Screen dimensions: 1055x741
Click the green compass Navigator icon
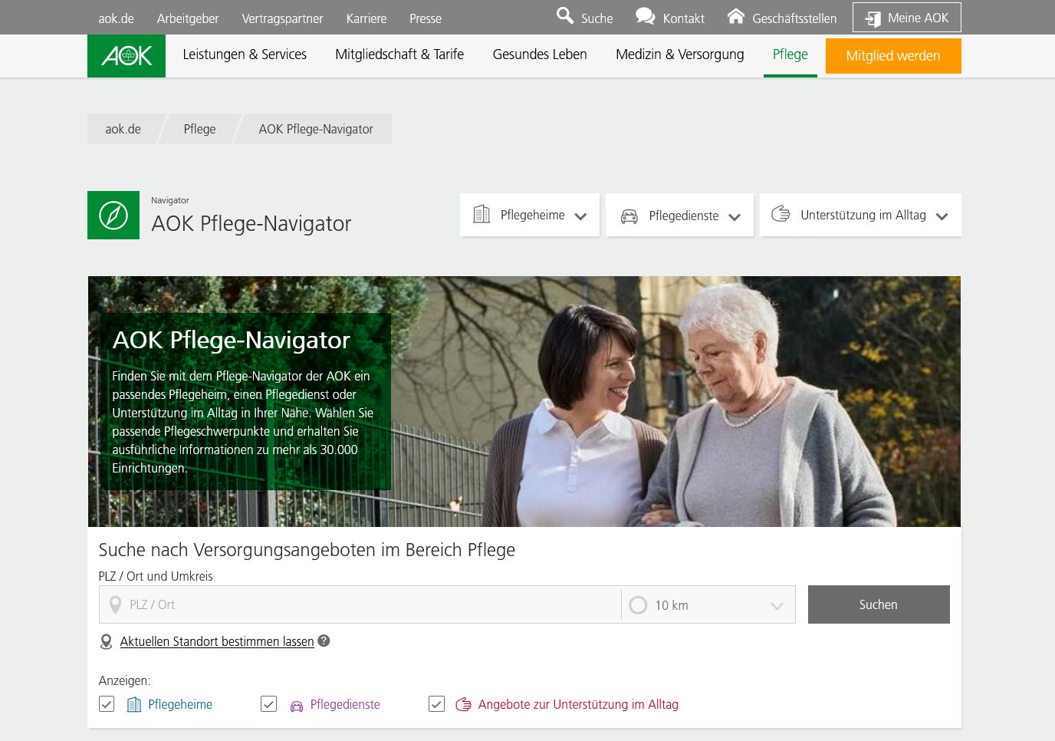pyautogui.click(x=113, y=216)
